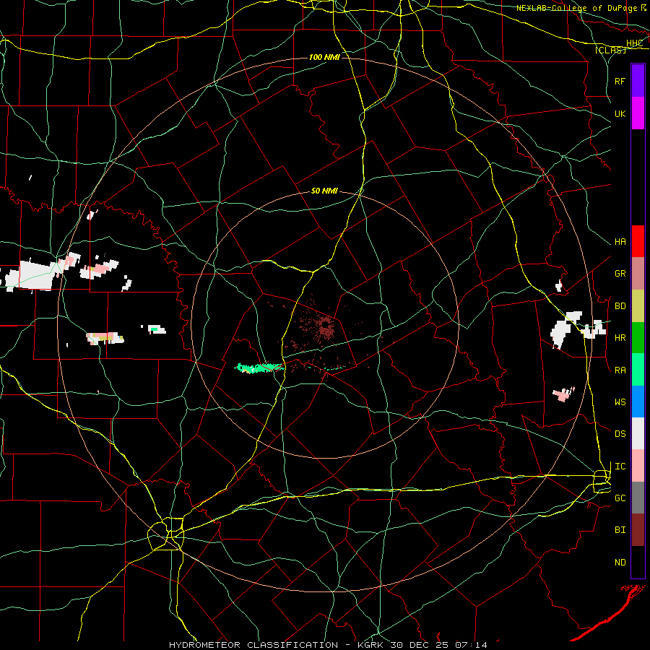Click the RA legend label
This screenshot has width=650, height=650.
coord(620,370)
